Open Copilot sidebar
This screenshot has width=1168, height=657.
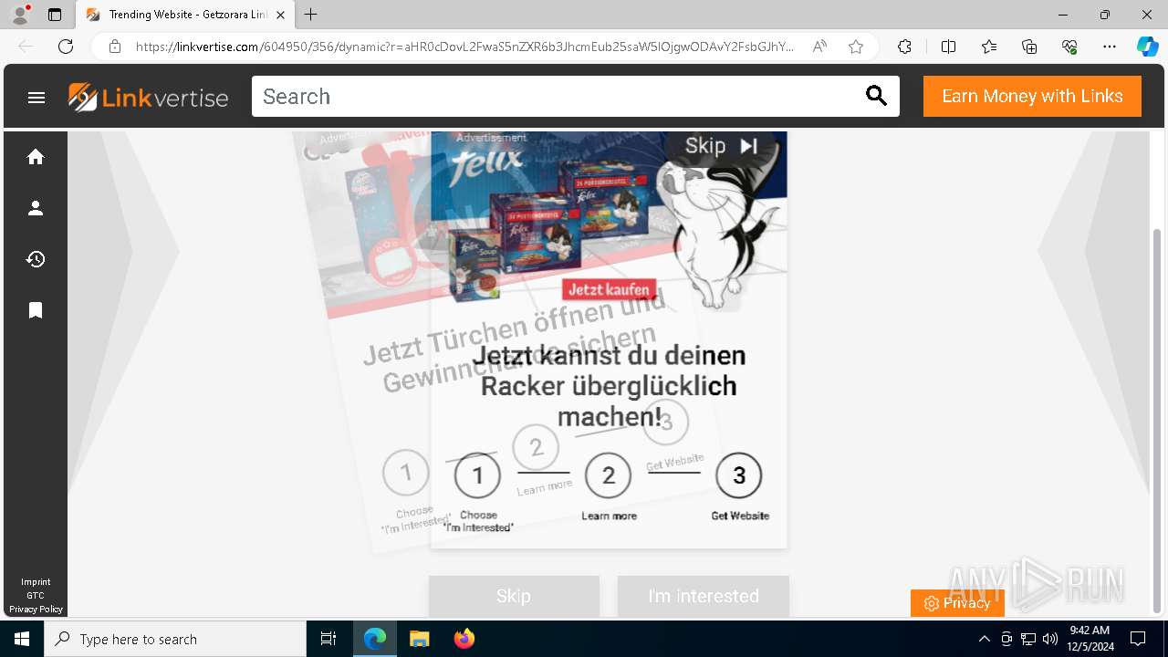(1147, 47)
